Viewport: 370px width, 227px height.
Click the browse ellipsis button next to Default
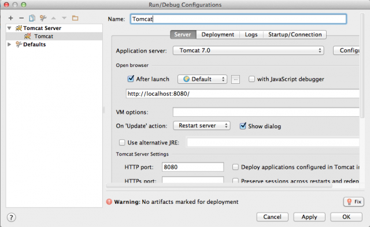(x=235, y=80)
